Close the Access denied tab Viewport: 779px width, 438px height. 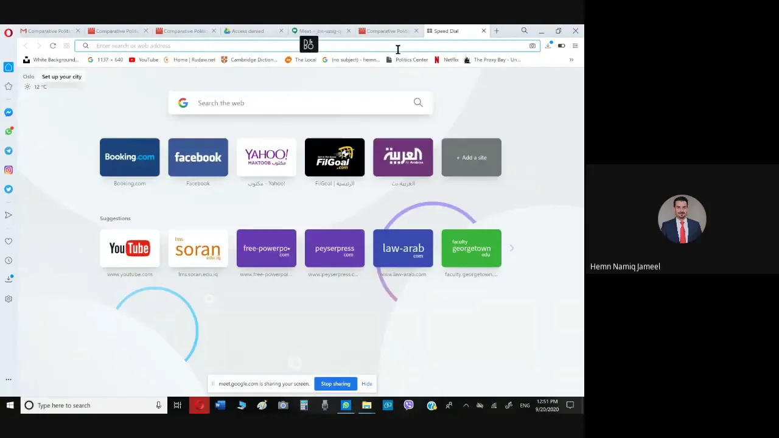(281, 31)
